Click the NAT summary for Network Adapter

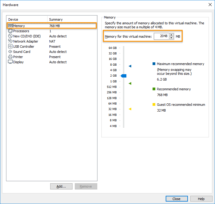tap(52, 41)
